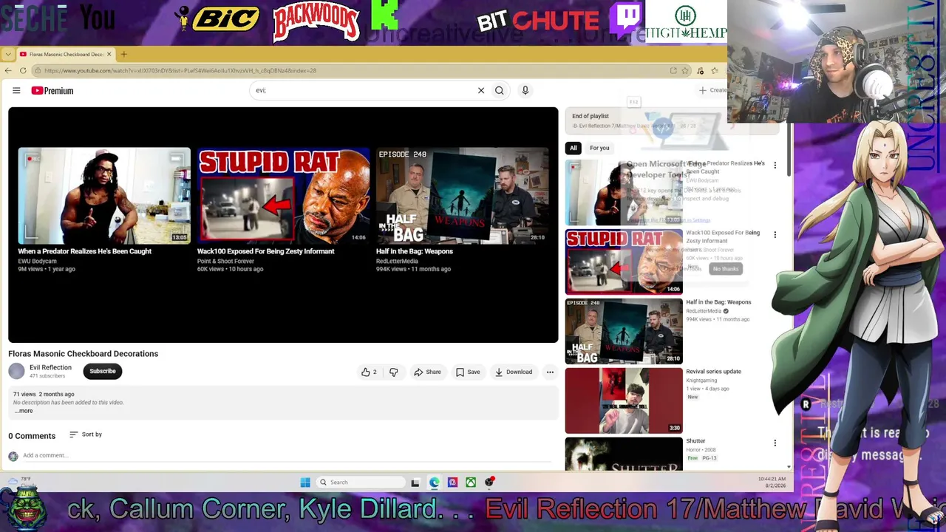Dislike the current video
The width and height of the screenshot is (946, 532).
click(393, 372)
